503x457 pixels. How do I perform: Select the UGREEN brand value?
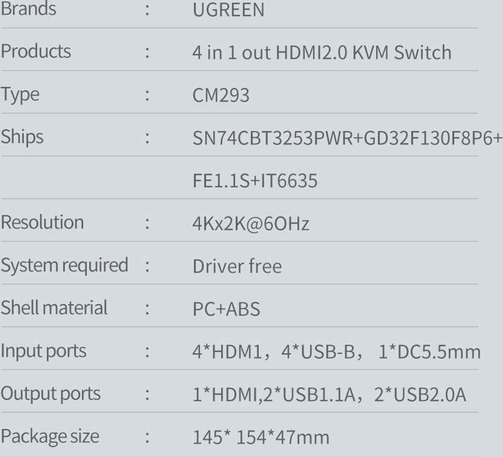click(x=228, y=10)
